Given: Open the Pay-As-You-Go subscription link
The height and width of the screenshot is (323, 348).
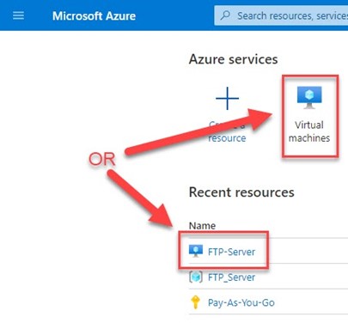Looking at the screenshot, I should (x=241, y=302).
